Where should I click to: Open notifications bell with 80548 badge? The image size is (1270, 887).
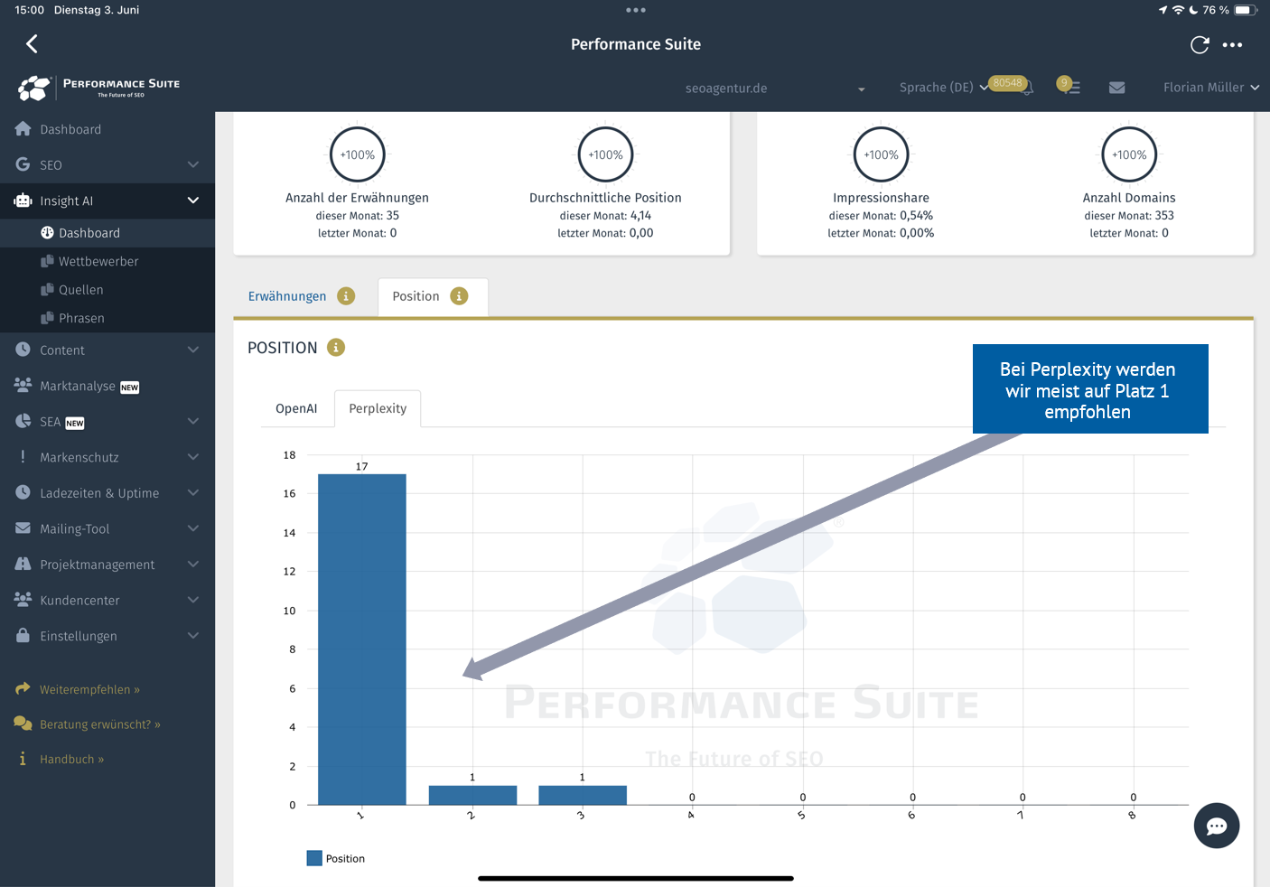click(1027, 88)
